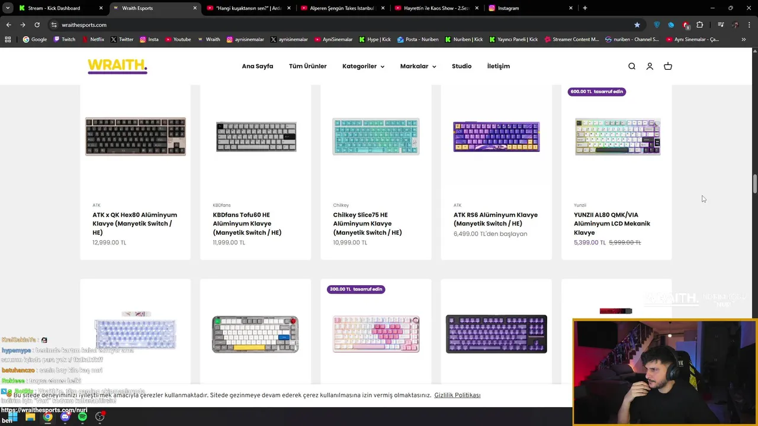This screenshot has width=758, height=426.
Task: Click the pink keyboard with 300.00 TL badge
Action: (376, 334)
